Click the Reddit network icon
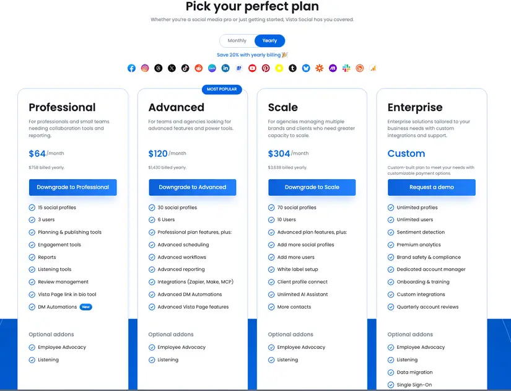The height and width of the screenshot is (391, 511). pyautogui.click(x=198, y=68)
